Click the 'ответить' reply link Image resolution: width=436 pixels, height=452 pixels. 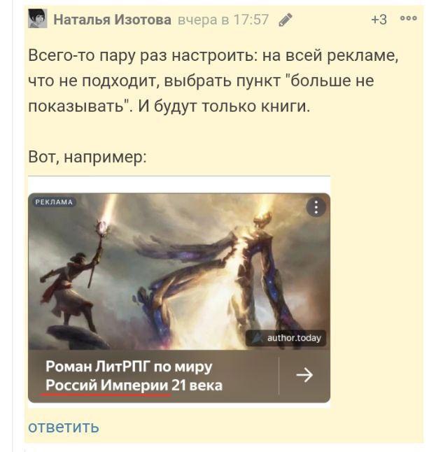(x=64, y=427)
